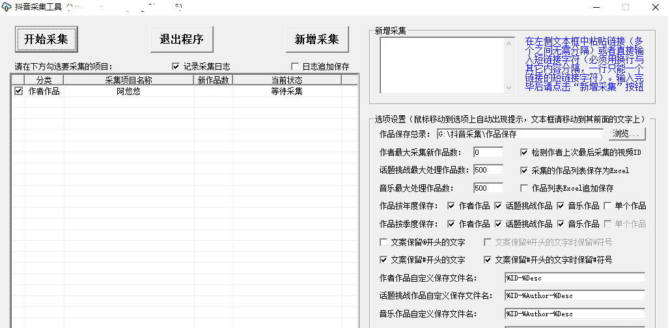668x328 pixels.
Task: Click the 话题挑战最大处理作品数 input field
Action: pyautogui.click(x=488, y=170)
